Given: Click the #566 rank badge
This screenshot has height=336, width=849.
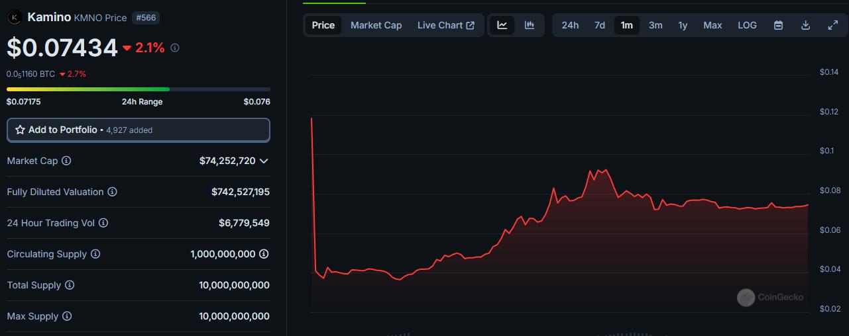Looking at the screenshot, I should click(145, 18).
